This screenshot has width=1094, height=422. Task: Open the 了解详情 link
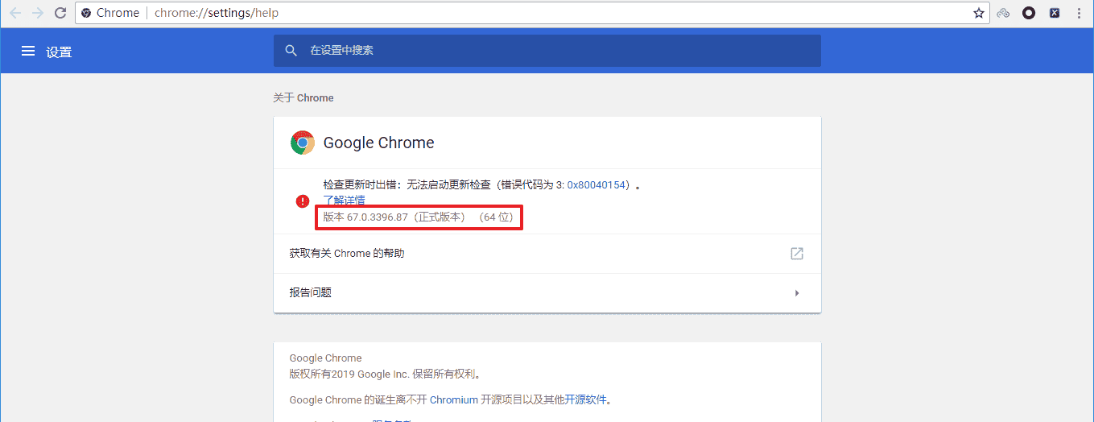point(344,200)
